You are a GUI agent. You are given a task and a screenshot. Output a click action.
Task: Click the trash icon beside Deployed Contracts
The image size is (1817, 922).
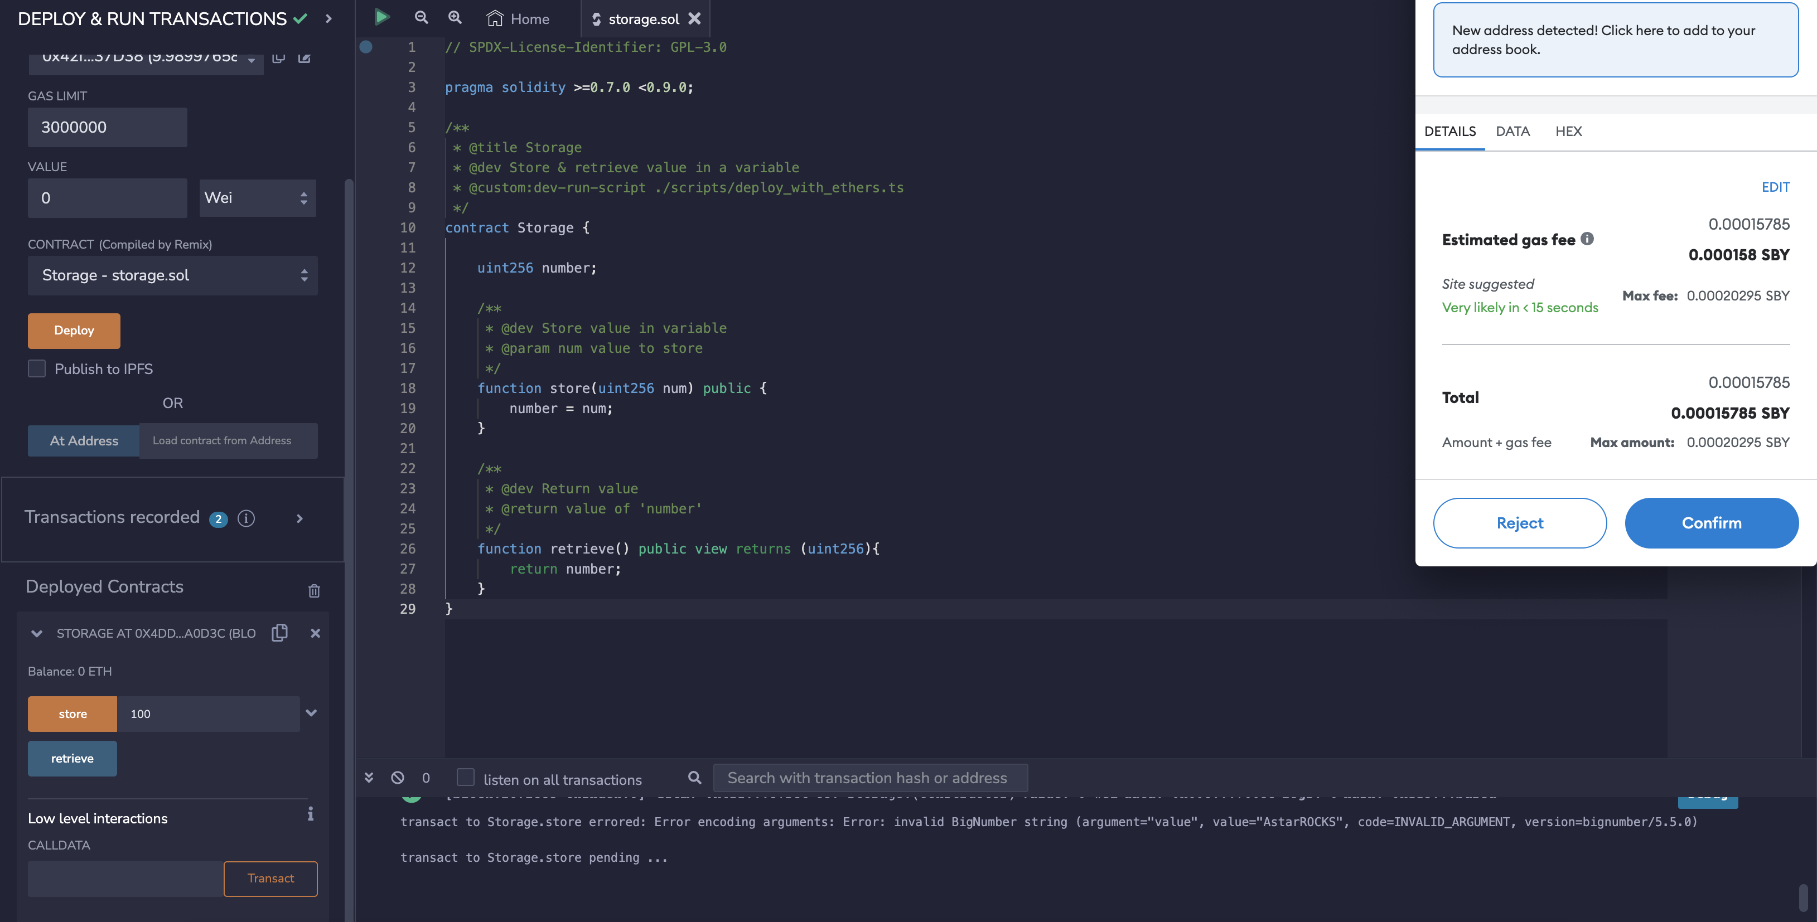(314, 591)
